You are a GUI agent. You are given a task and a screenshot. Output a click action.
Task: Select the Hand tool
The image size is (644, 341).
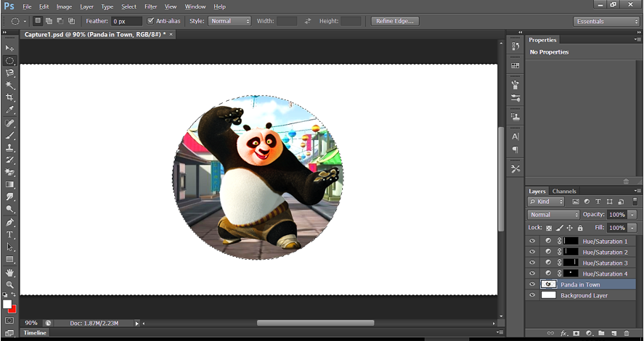[x=9, y=273]
